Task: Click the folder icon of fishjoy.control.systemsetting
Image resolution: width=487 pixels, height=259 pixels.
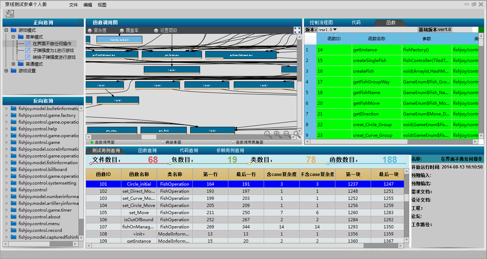Action: tap(14, 183)
